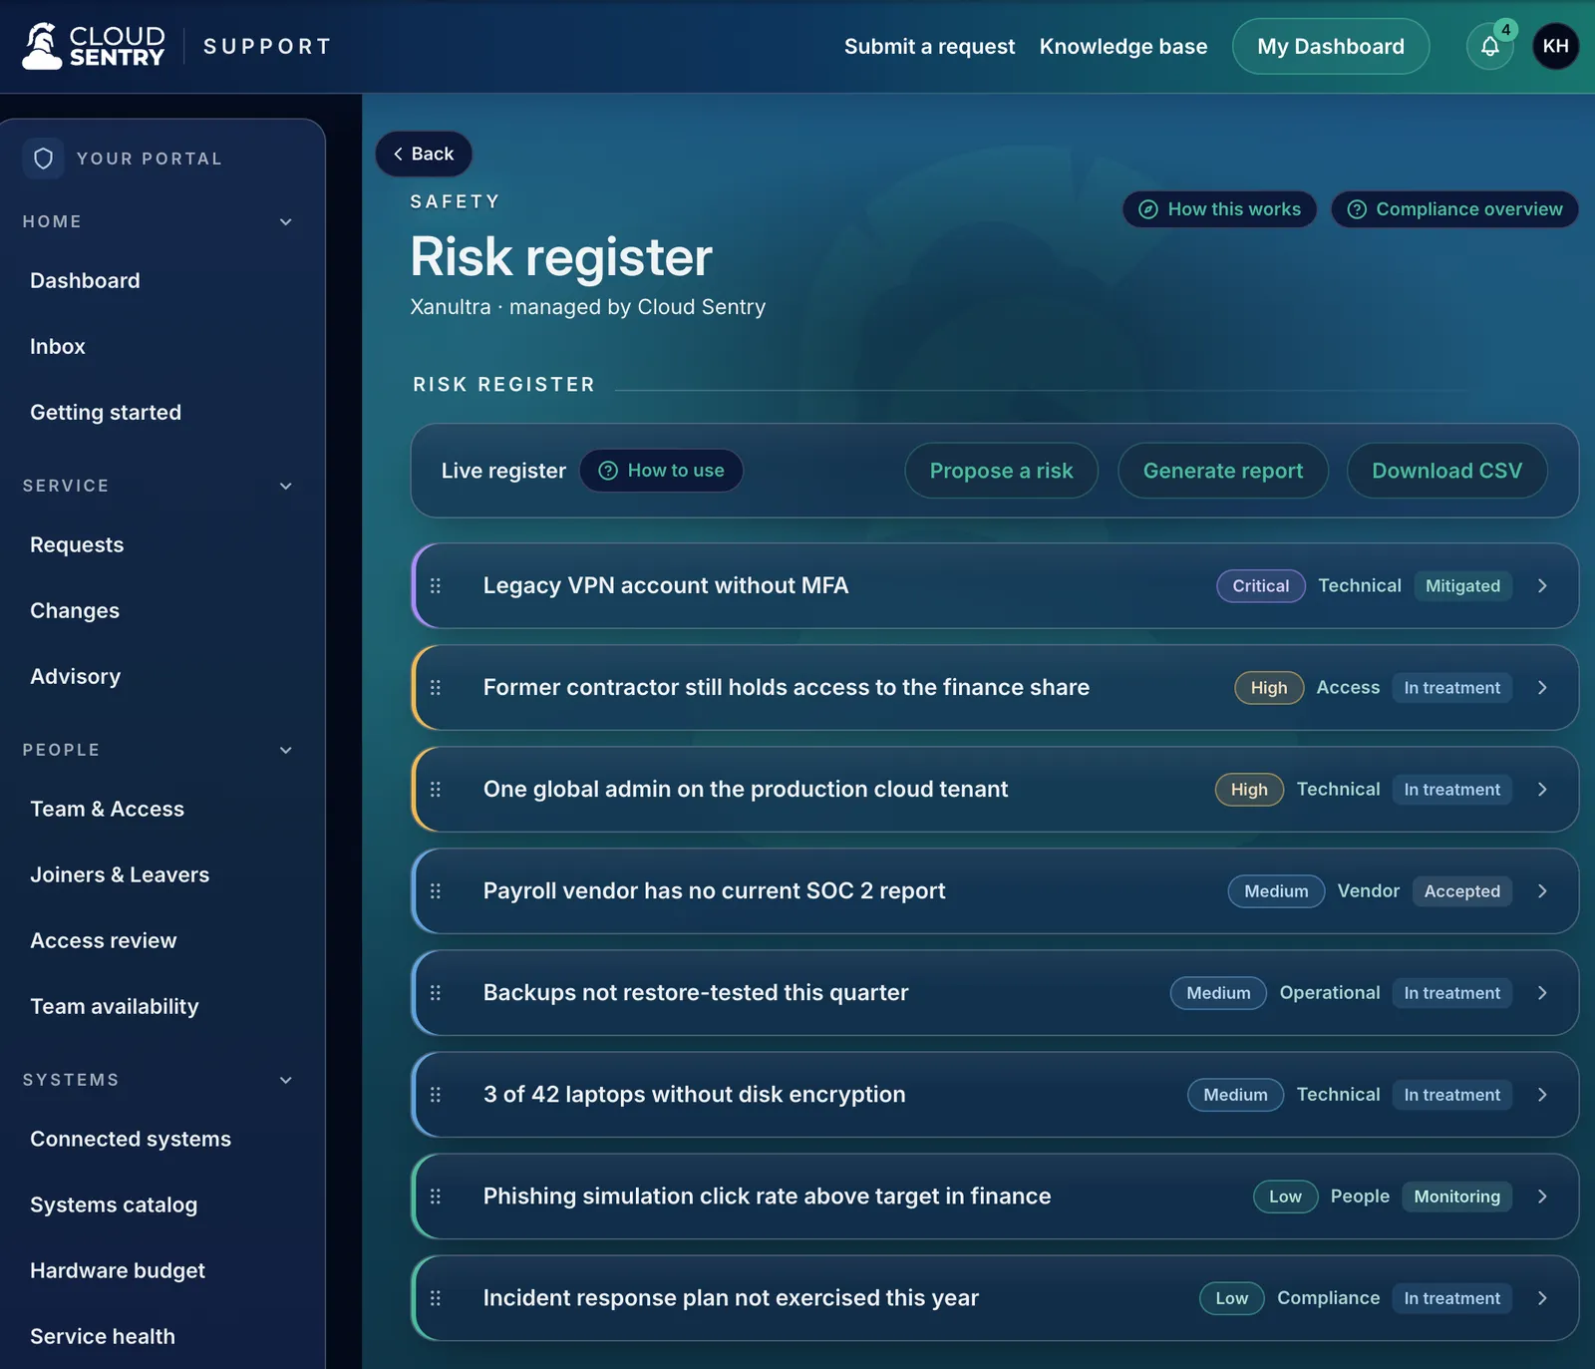The height and width of the screenshot is (1369, 1595).
Task: Click the Accepted status tag
Action: tap(1461, 891)
